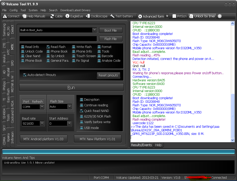Screen dimensions: 237x181
Task: Open the Oscilloscope tool
Action: pyautogui.click(x=97, y=16)
